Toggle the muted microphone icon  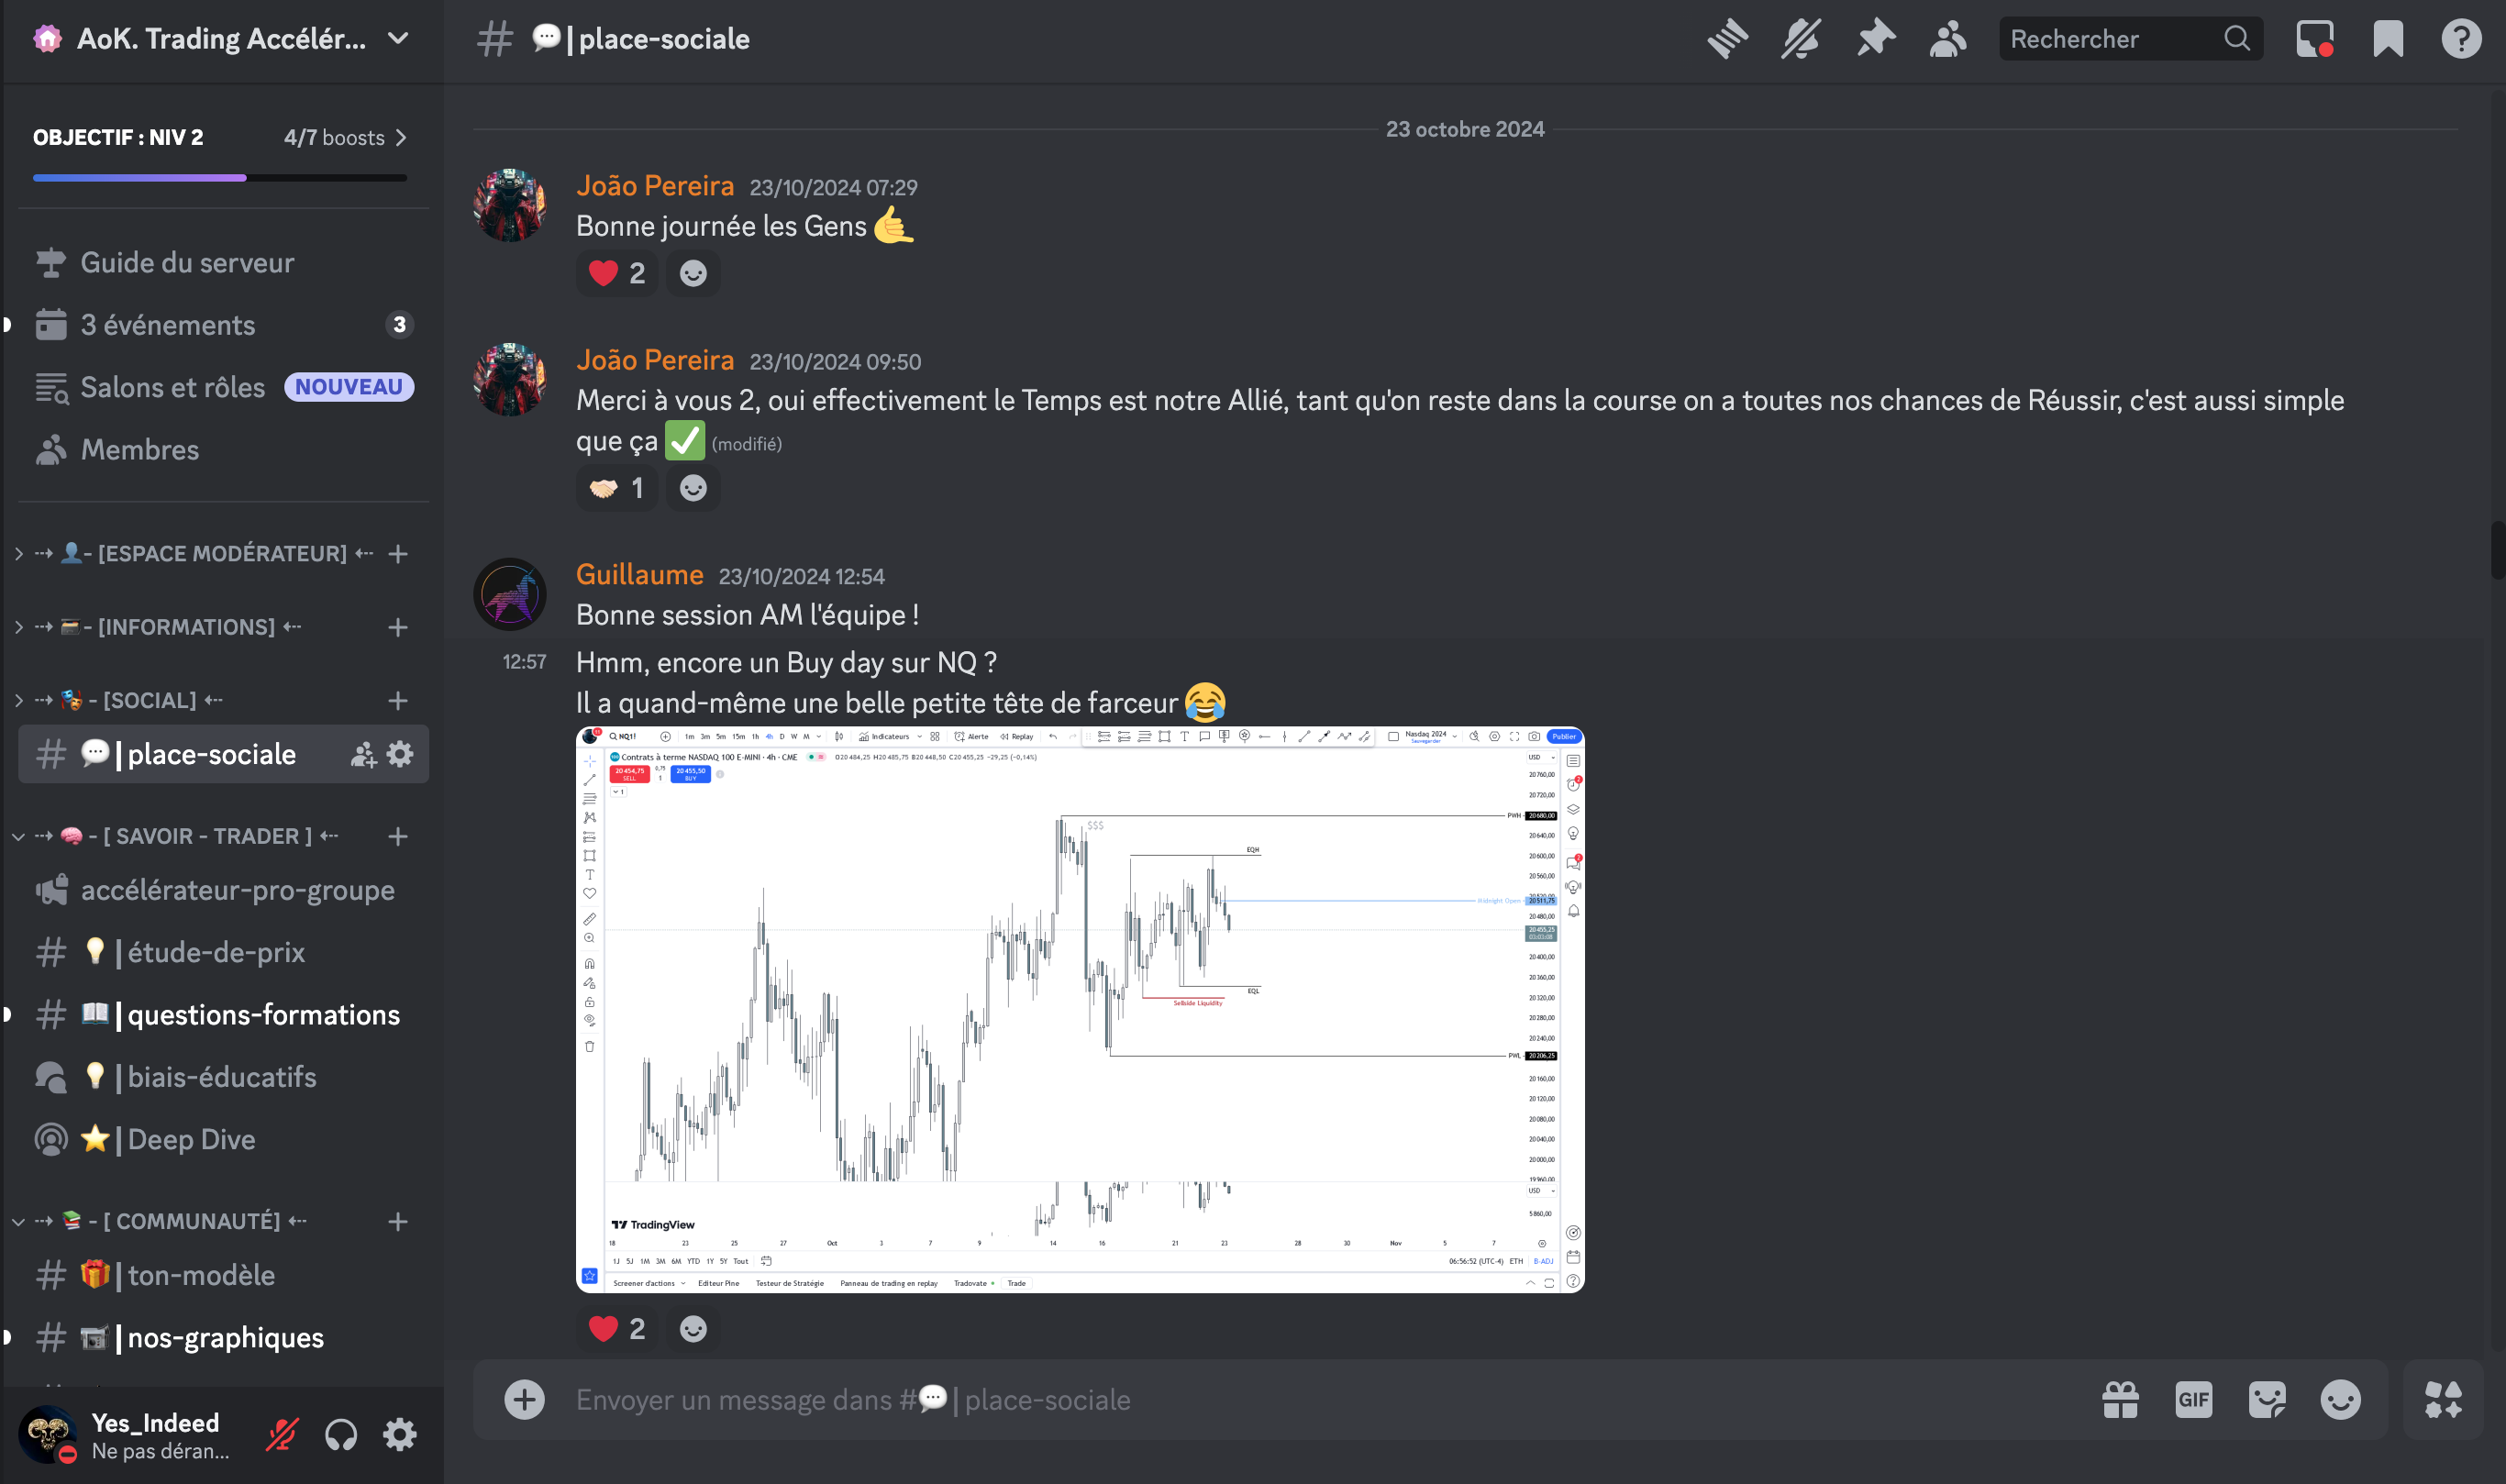[x=282, y=1435]
